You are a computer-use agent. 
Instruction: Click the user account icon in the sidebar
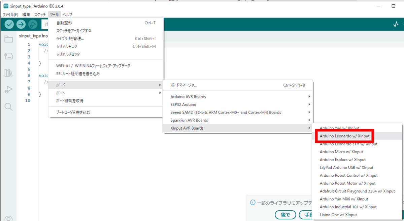(x=8, y=218)
